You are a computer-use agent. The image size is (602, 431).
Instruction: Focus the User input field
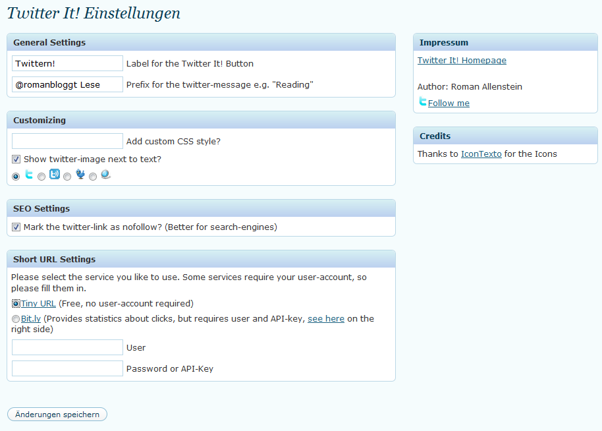[x=68, y=347]
